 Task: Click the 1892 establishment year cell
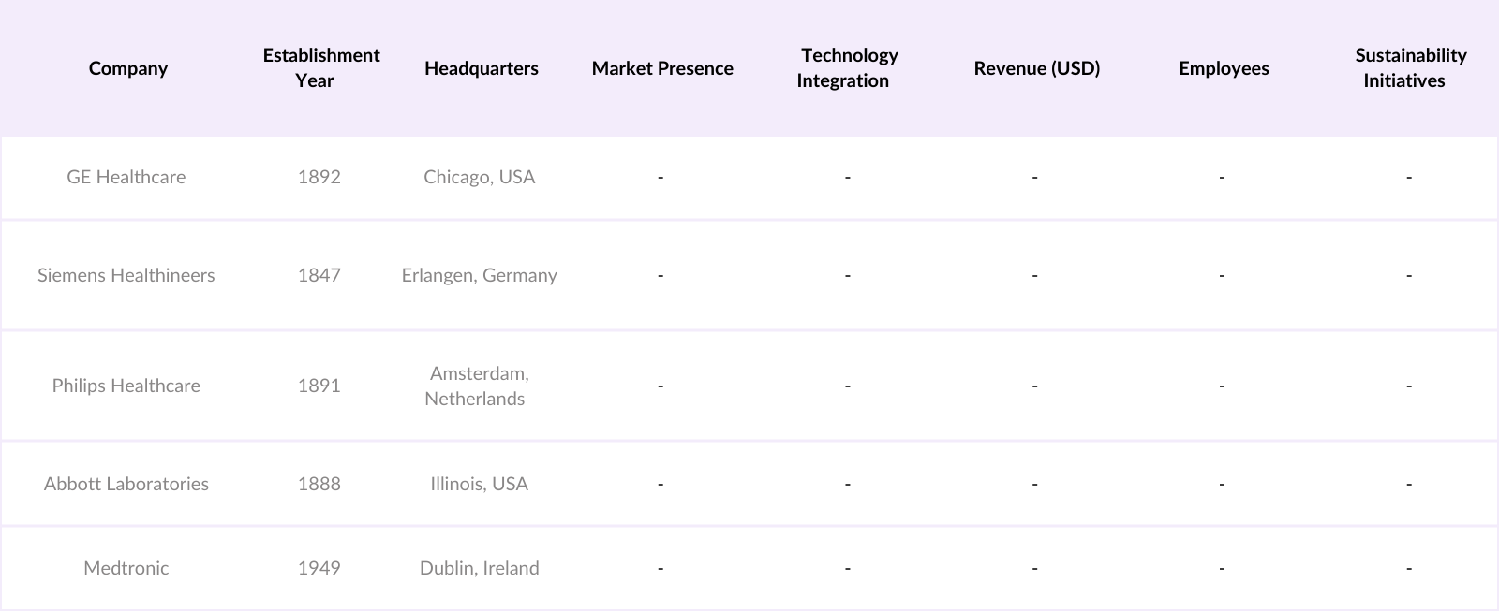click(319, 177)
